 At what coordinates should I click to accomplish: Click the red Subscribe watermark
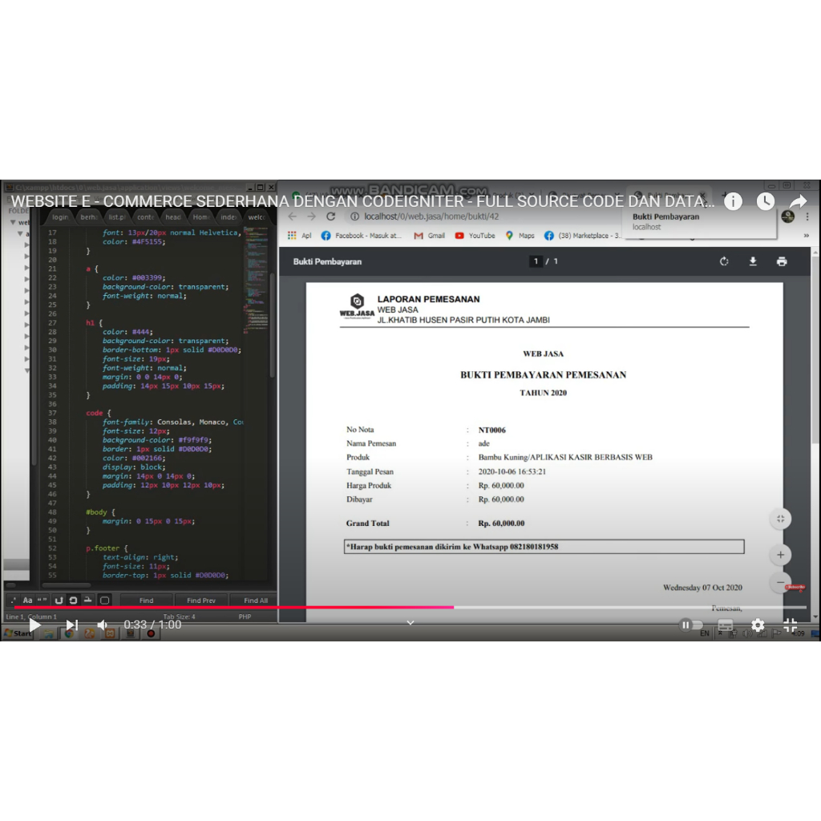coord(795,587)
